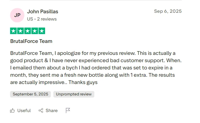Open John Pasillas' reviewer profile
This screenshot has height=123, width=200.
[x=42, y=12]
